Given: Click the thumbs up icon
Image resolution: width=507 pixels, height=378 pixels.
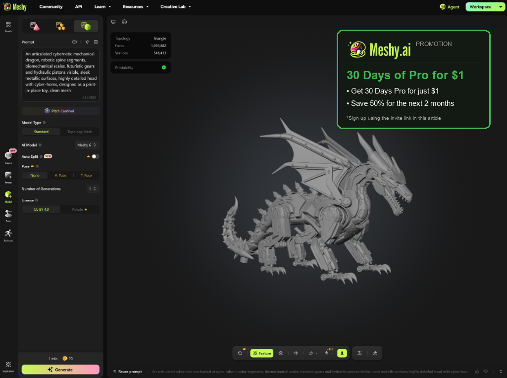Looking at the screenshot, I should (x=477, y=372).
